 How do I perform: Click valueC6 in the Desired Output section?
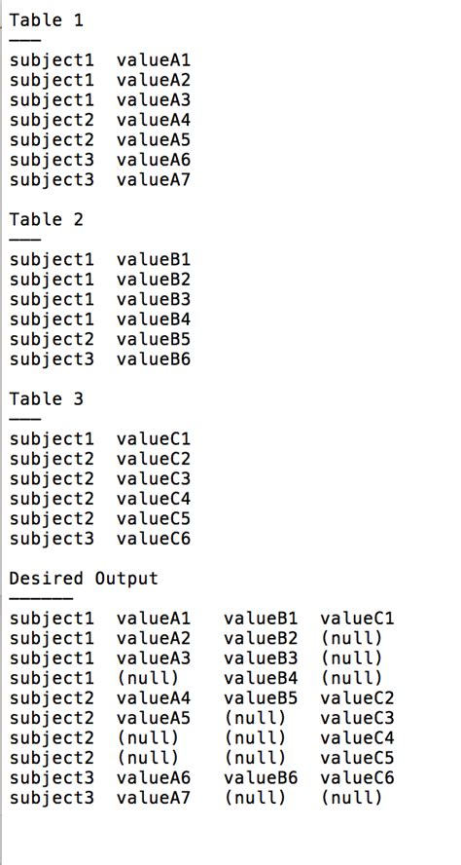358,778
